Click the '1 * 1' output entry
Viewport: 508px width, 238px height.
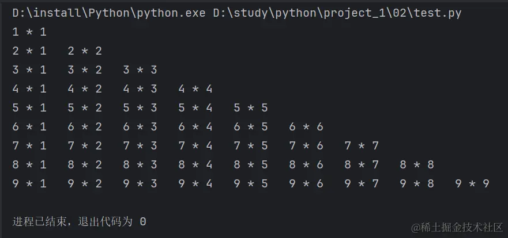(29, 32)
